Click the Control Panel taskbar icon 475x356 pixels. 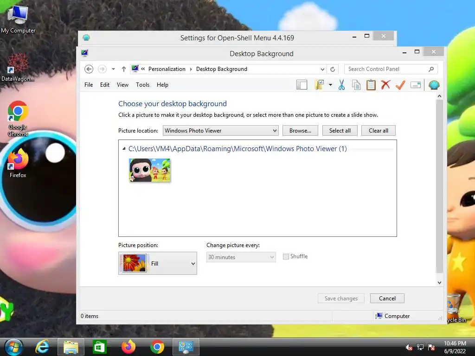click(186, 347)
